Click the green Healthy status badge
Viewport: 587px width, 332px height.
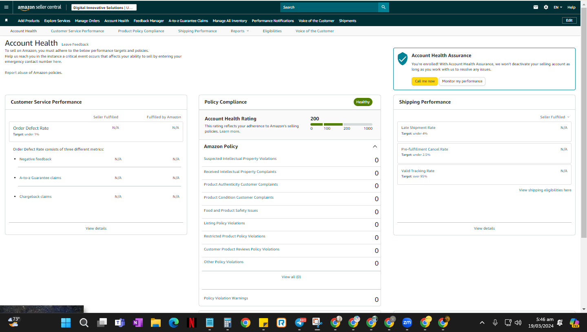click(363, 102)
